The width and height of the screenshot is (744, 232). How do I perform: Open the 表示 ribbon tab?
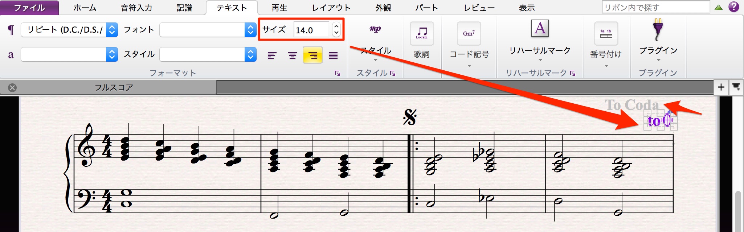(527, 8)
